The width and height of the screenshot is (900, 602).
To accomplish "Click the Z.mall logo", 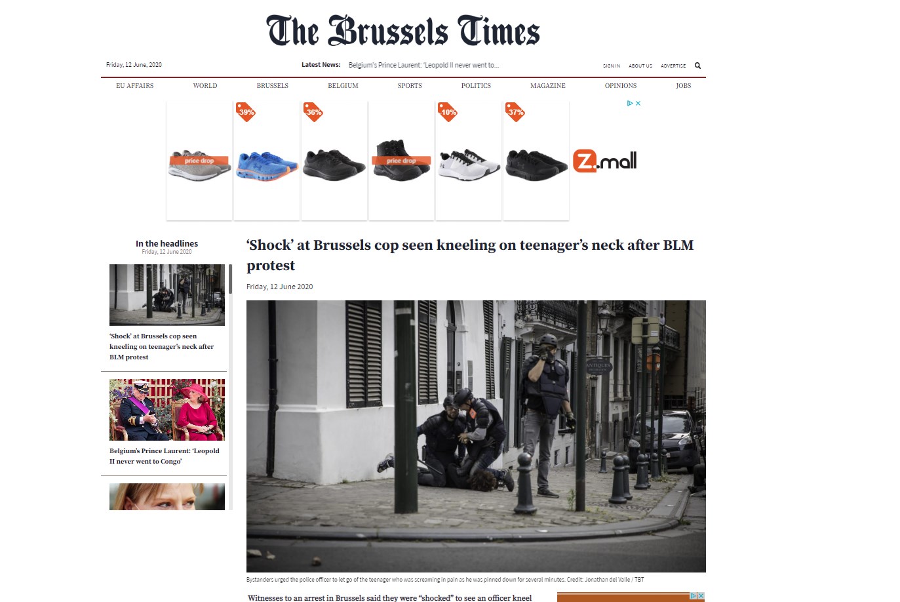I will (x=605, y=161).
